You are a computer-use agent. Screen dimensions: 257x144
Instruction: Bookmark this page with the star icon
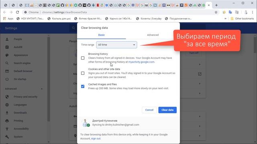(x=216, y=12)
